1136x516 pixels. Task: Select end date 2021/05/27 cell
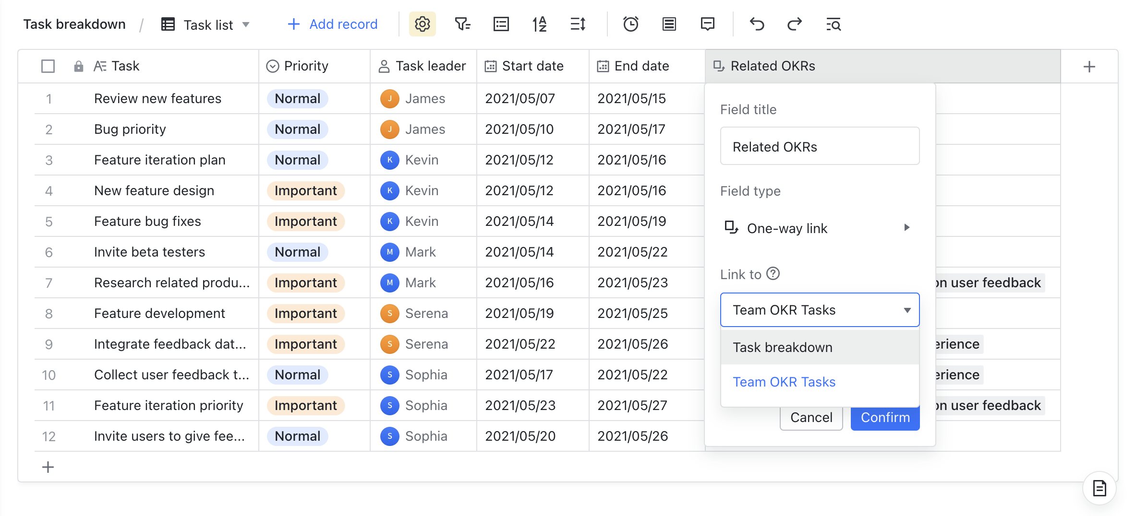tap(647, 405)
